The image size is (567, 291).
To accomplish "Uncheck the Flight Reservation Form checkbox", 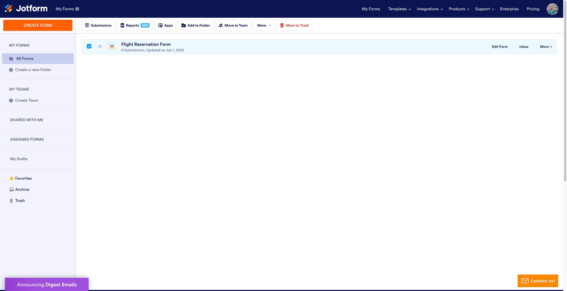I will (89, 46).
